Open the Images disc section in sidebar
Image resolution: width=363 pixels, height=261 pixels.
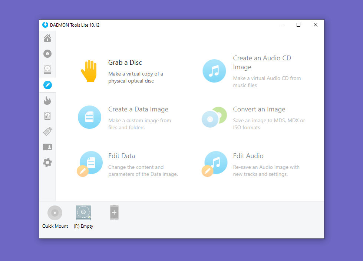pyautogui.click(x=47, y=54)
